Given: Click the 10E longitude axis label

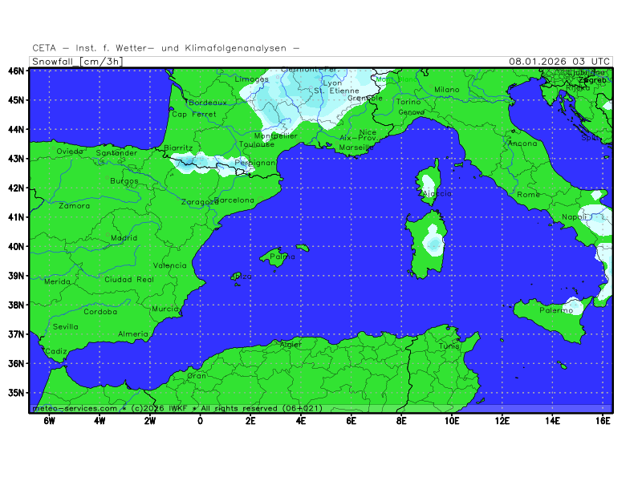Looking at the screenshot, I should tap(451, 420).
